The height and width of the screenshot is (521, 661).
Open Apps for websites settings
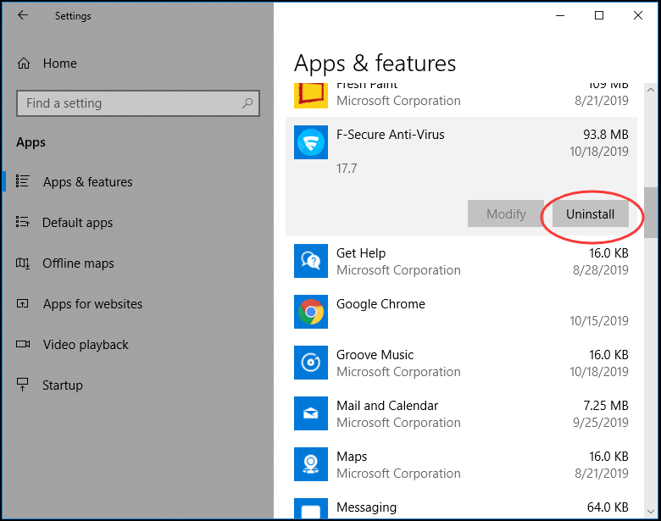(x=92, y=304)
